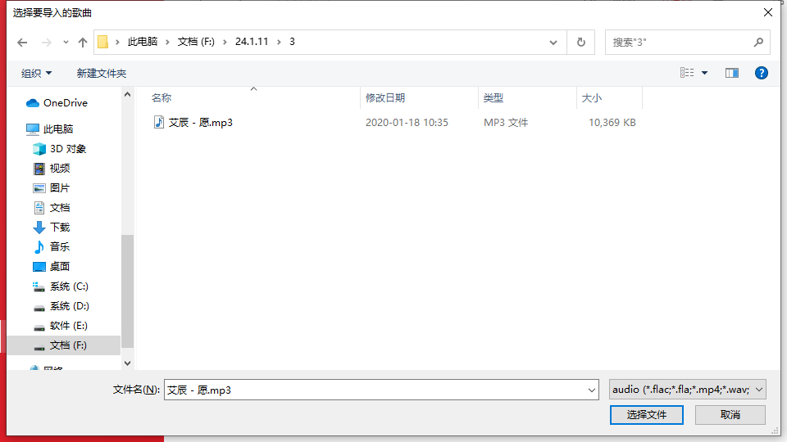Select 文档 (F:) in address path
This screenshot has width=787, height=442.
[196, 42]
